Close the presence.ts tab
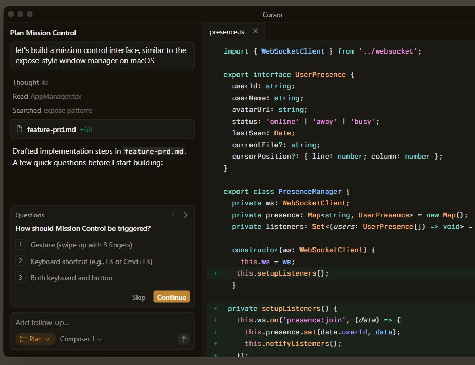 coord(255,31)
